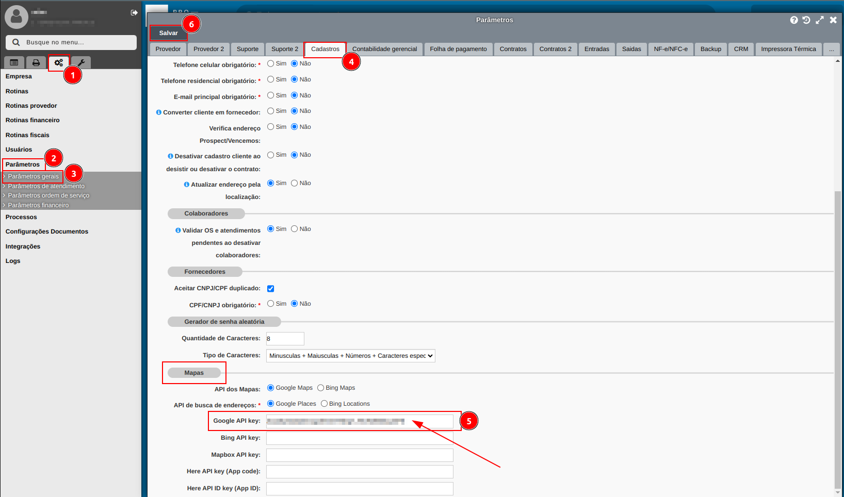Select Não for Validar OS e atendimentos
This screenshot has width=844, height=497.
tap(295, 229)
